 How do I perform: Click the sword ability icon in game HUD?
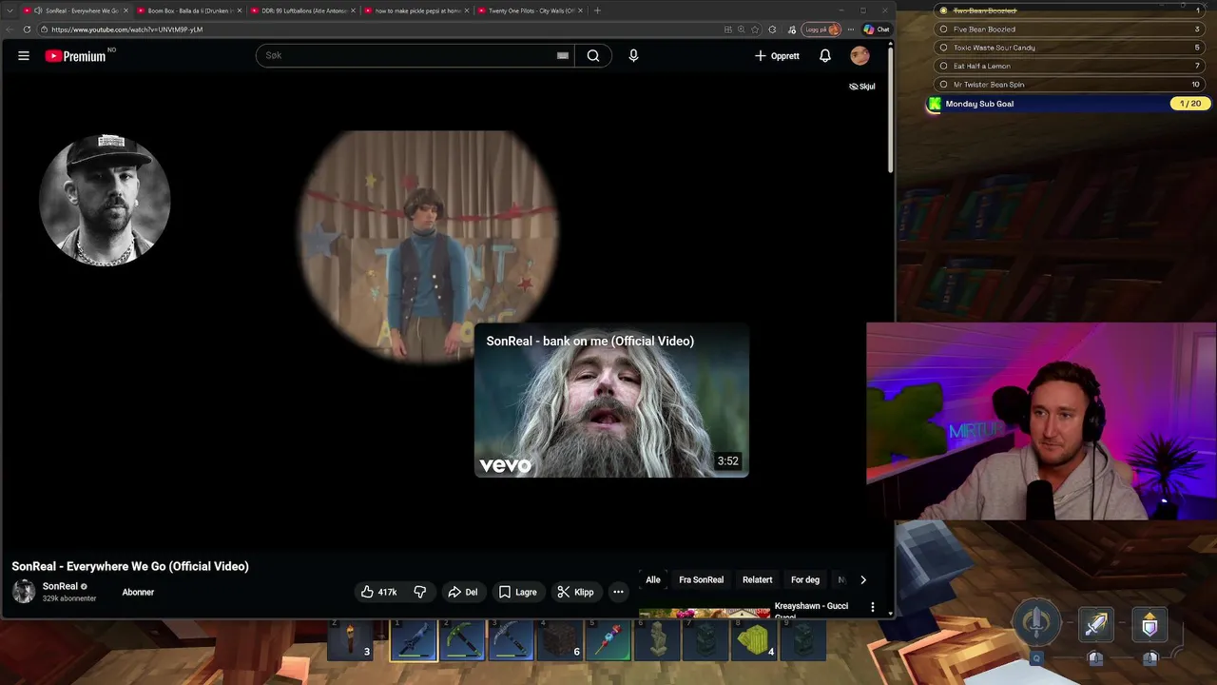1096,624
